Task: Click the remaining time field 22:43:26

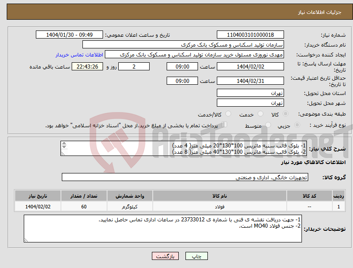Action: (87, 66)
